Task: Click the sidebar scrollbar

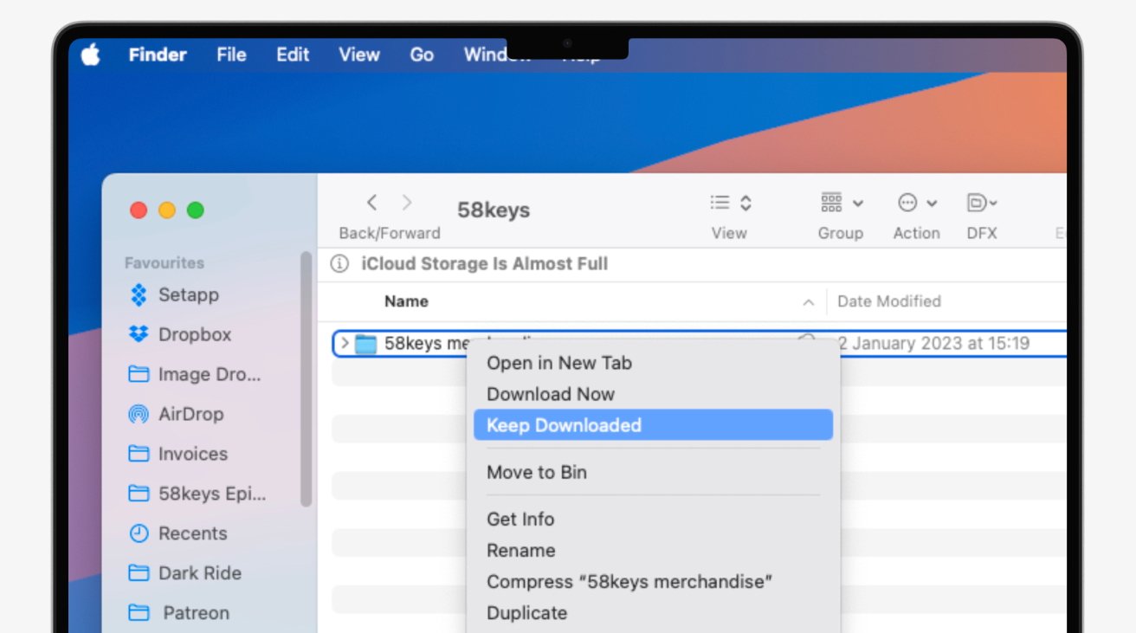Action: pyautogui.click(x=306, y=378)
